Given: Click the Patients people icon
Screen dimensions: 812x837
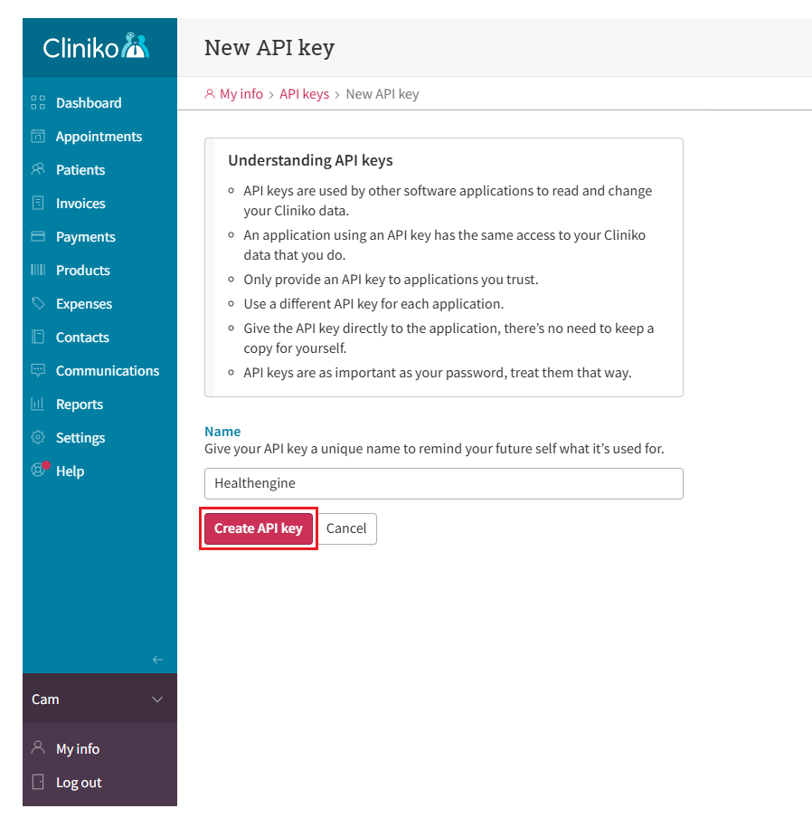Looking at the screenshot, I should click(38, 169).
